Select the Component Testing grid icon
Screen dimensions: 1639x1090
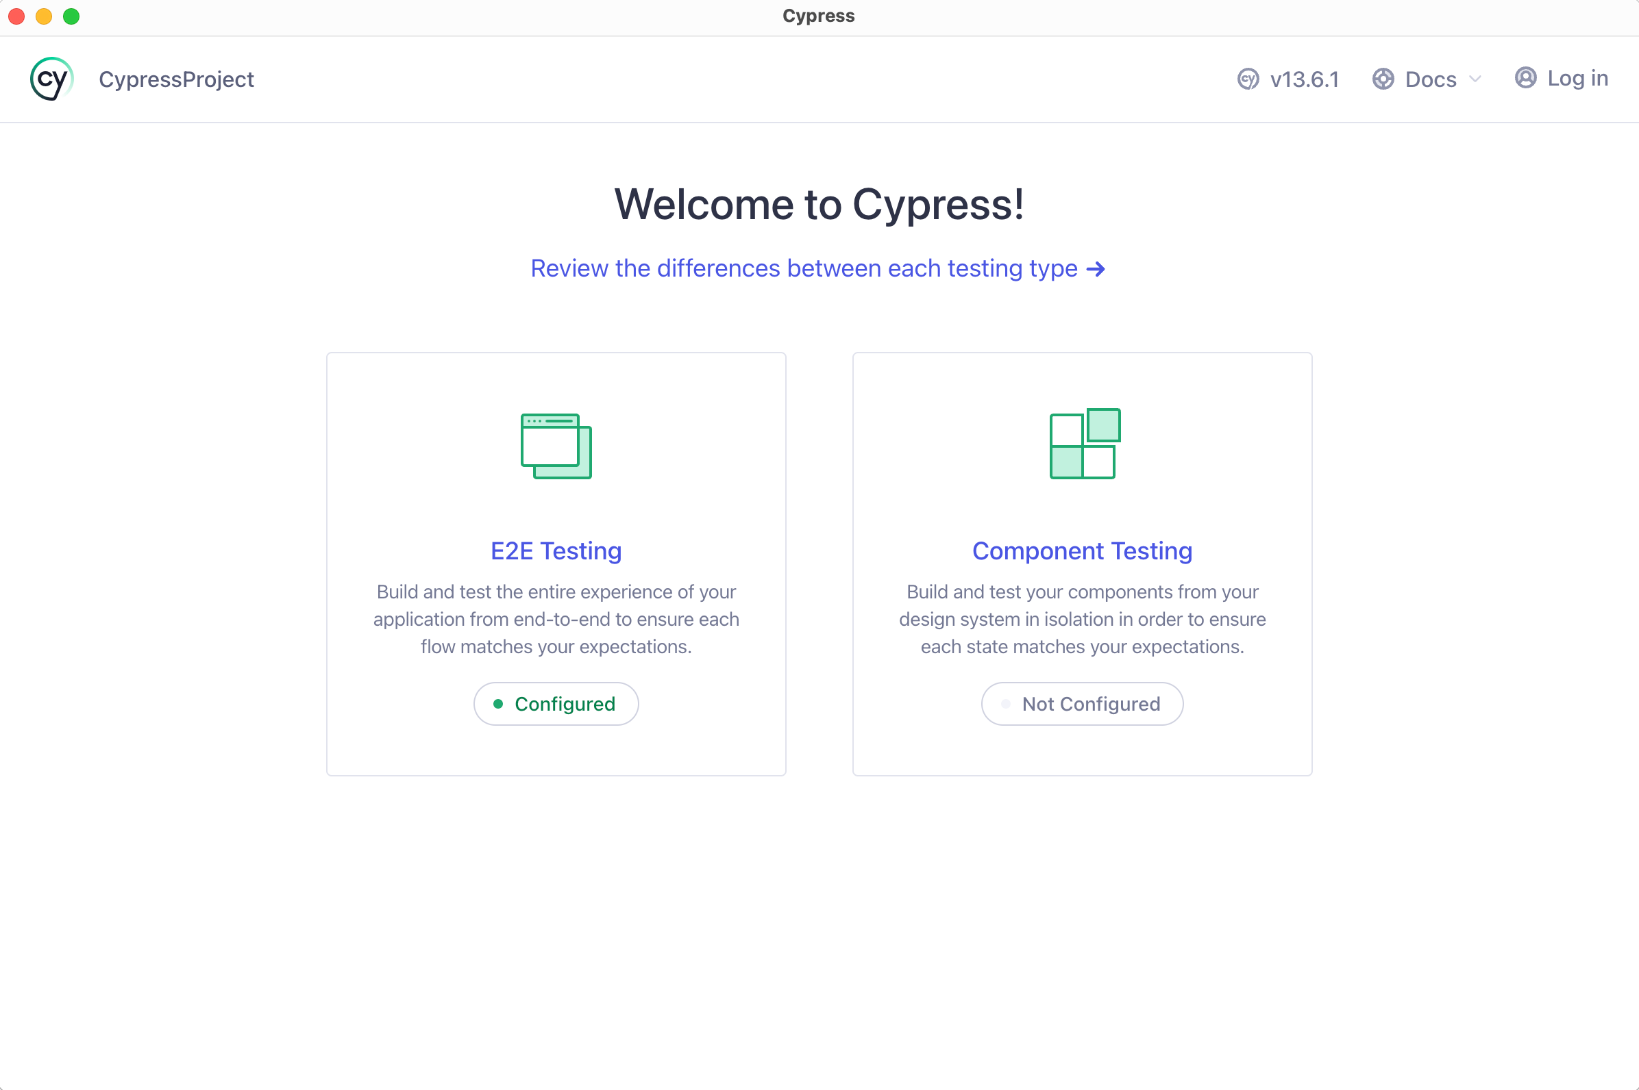(x=1083, y=444)
